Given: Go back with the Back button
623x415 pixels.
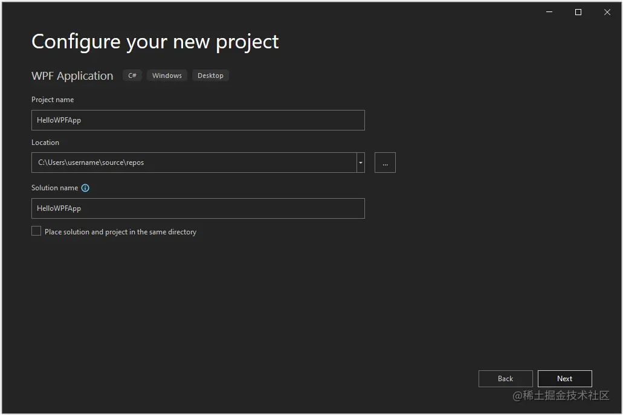Looking at the screenshot, I should pyautogui.click(x=505, y=379).
